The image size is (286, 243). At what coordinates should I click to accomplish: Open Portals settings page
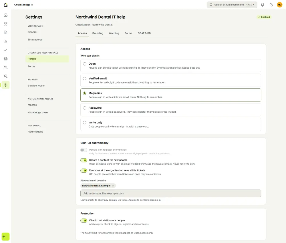[x=47, y=59]
